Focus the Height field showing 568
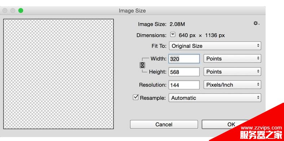This screenshot has width=284, height=141. click(x=184, y=72)
